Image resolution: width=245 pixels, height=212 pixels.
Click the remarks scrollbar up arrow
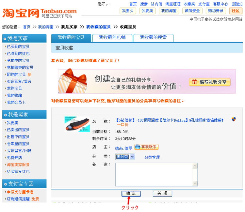tap(195, 165)
